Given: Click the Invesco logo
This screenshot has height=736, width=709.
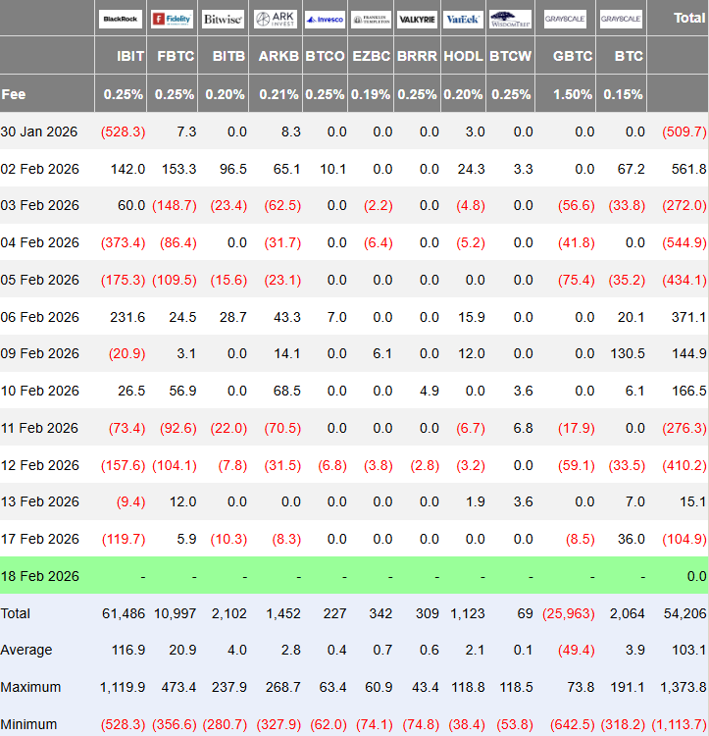Looking at the screenshot, I should click(325, 20).
